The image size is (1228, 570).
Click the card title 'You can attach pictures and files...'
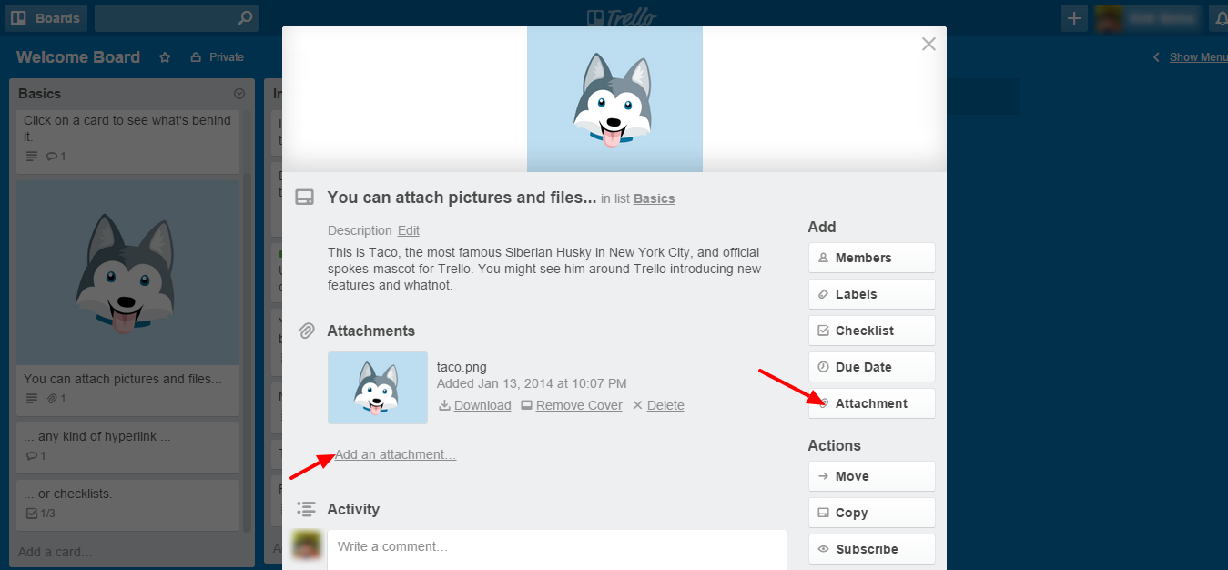click(462, 198)
